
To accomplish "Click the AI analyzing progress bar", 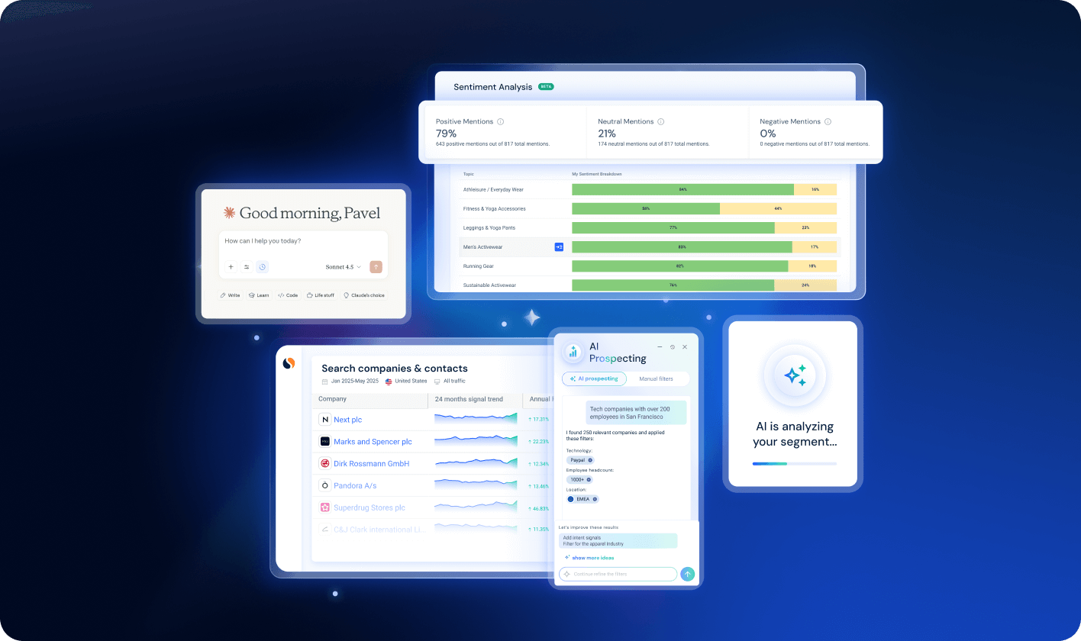I will point(795,463).
